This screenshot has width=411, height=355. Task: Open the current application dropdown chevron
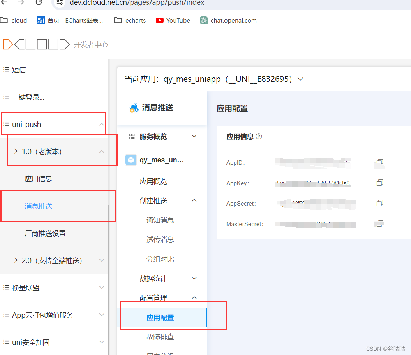click(300, 79)
